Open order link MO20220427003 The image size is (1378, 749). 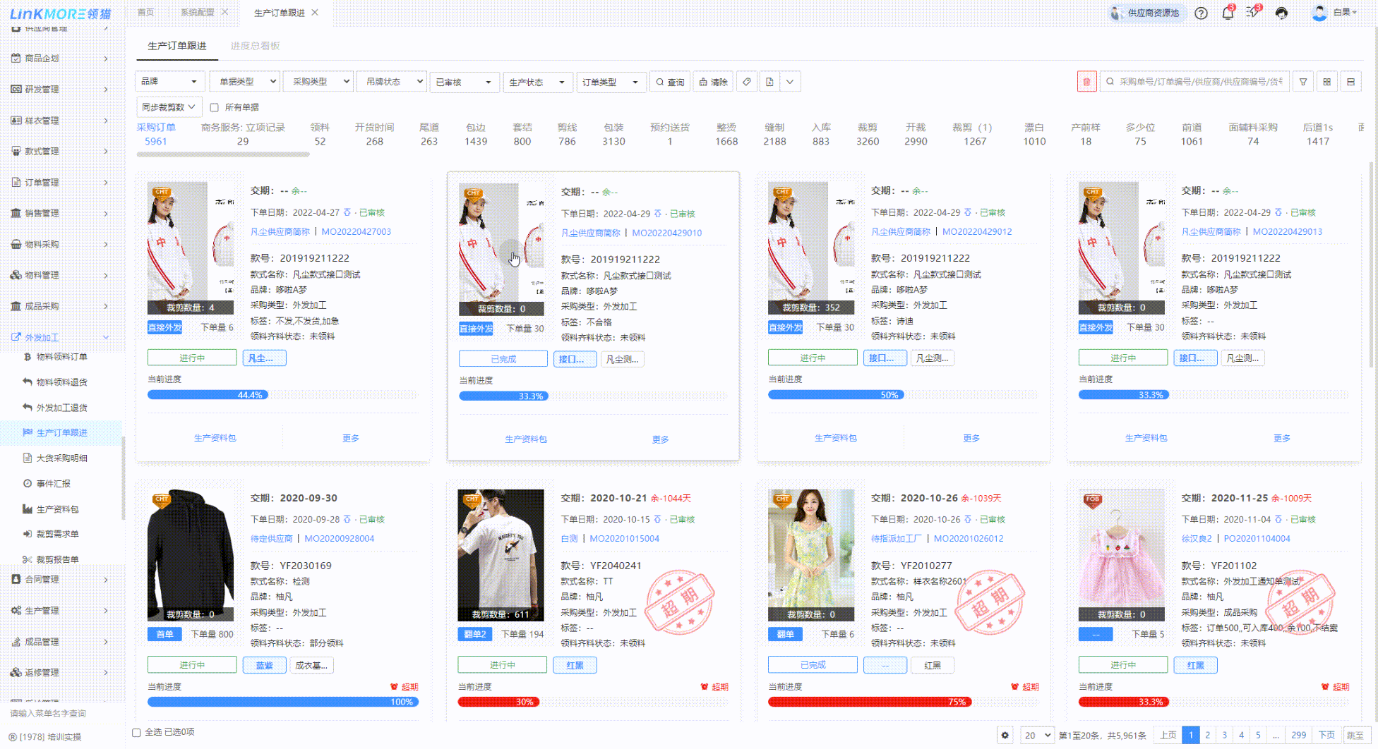click(x=356, y=231)
